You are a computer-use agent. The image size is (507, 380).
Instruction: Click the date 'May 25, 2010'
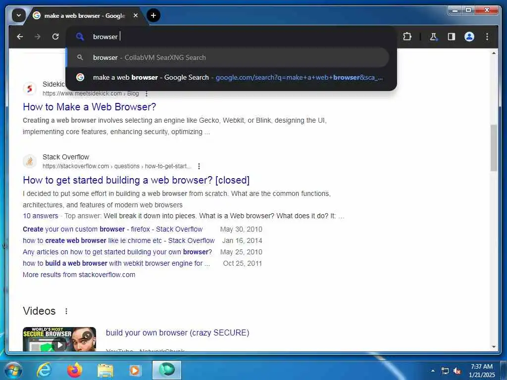[x=241, y=252]
